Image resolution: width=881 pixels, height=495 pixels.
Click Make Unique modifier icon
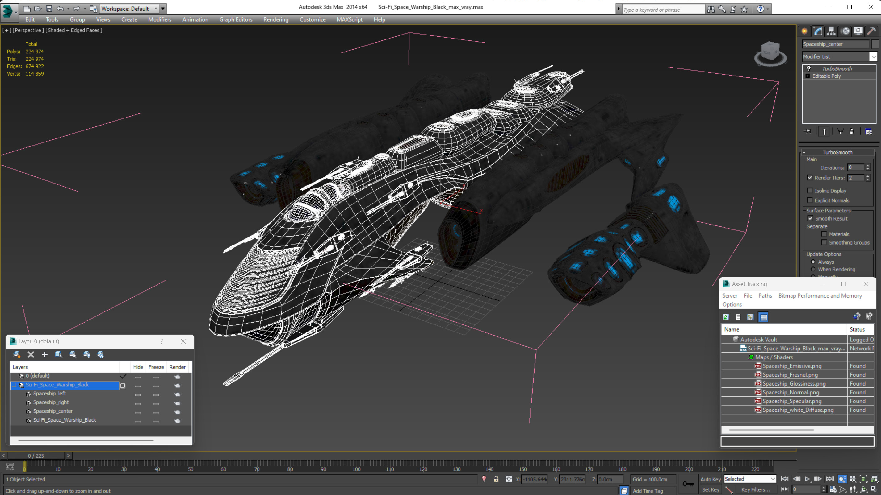840,131
